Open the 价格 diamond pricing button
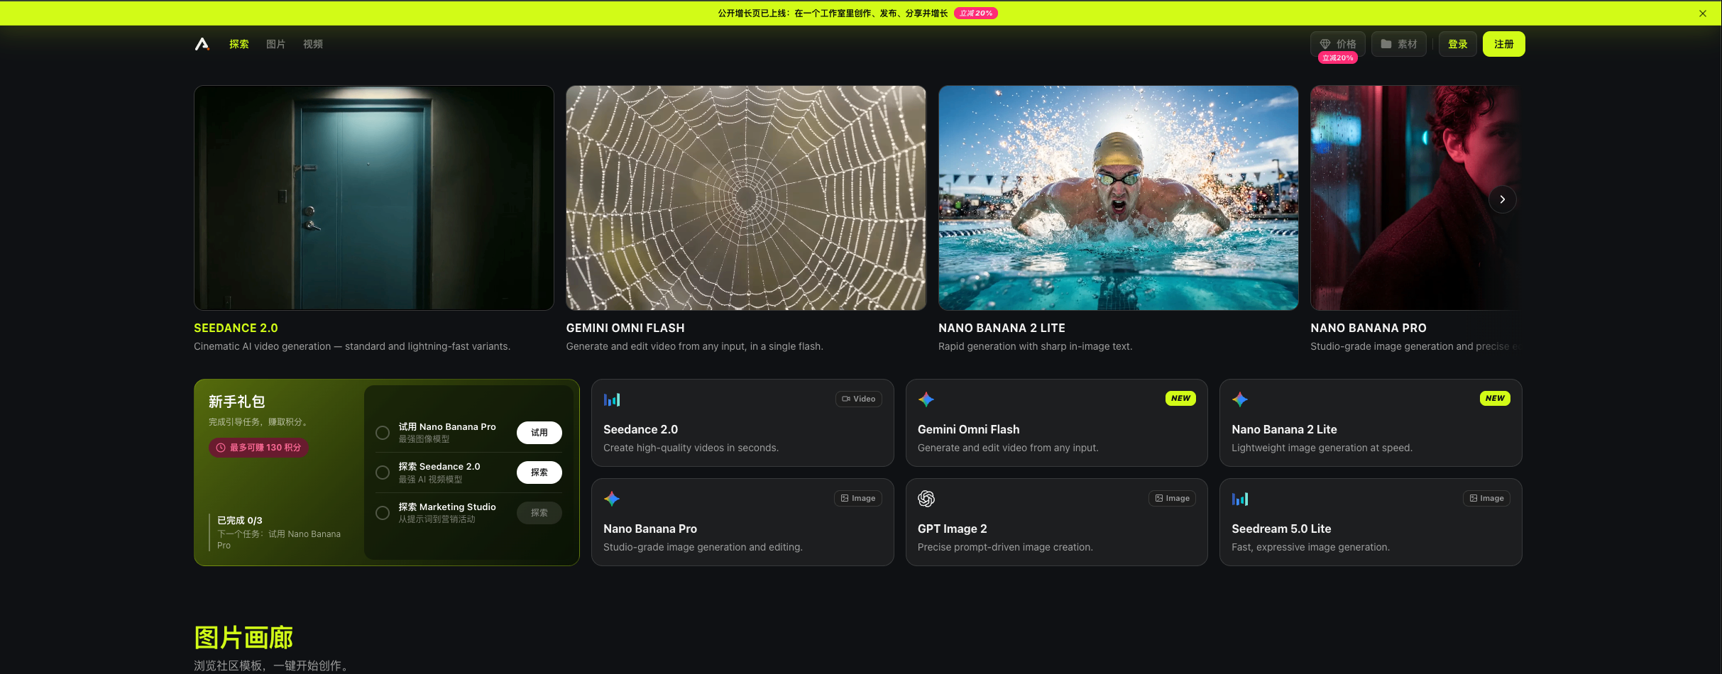The width and height of the screenshot is (1722, 674). click(1337, 44)
